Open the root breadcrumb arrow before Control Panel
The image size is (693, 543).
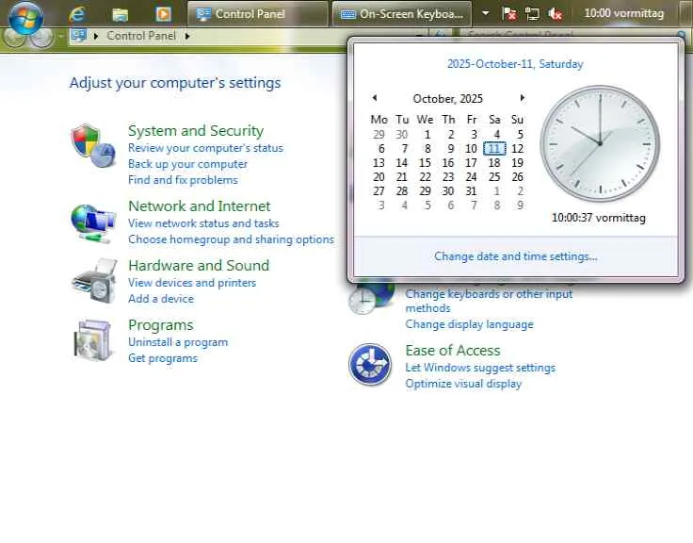click(x=96, y=36)
